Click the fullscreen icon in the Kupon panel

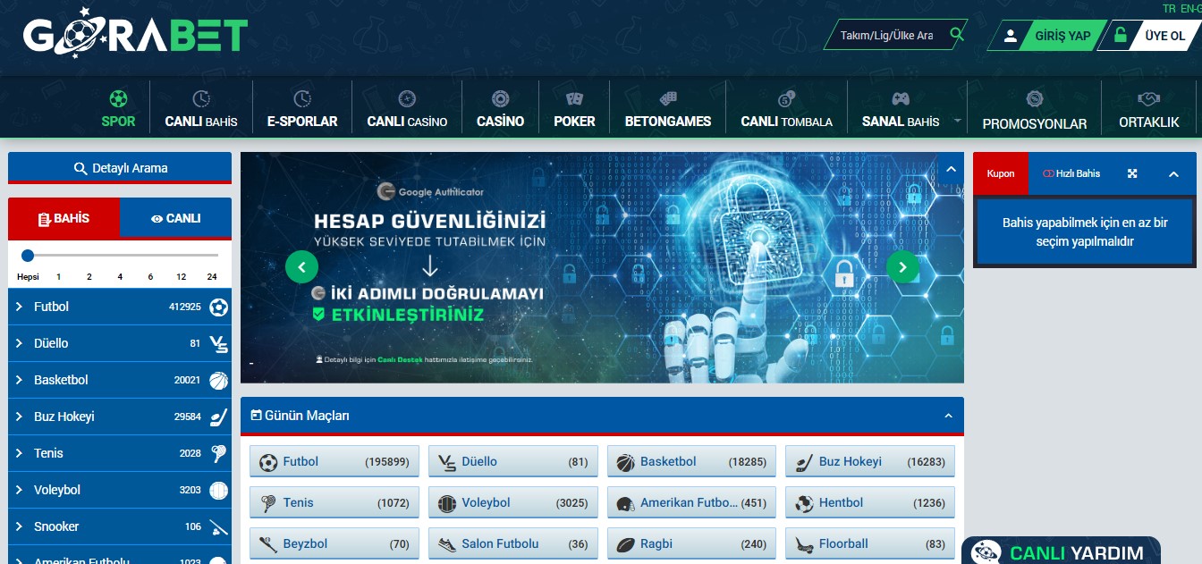point(1132,173)
